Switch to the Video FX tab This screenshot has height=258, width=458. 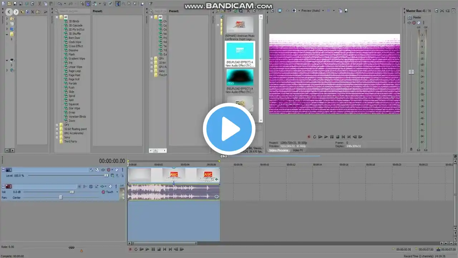point(298,150)
